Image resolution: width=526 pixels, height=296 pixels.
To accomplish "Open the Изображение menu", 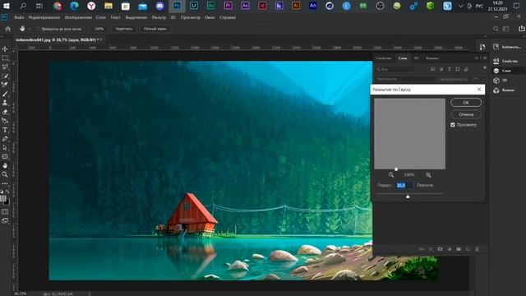I will [78, 17].
